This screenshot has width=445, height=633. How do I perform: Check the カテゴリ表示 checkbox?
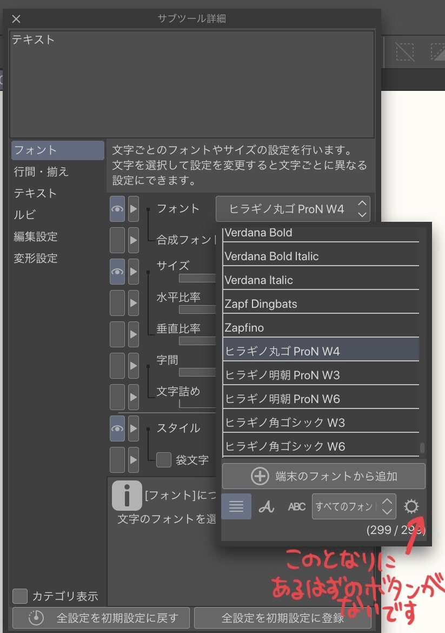click(x=20, y=596)
